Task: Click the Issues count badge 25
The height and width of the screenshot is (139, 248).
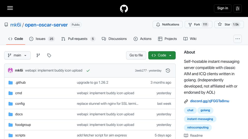Action: click(51, 39)
